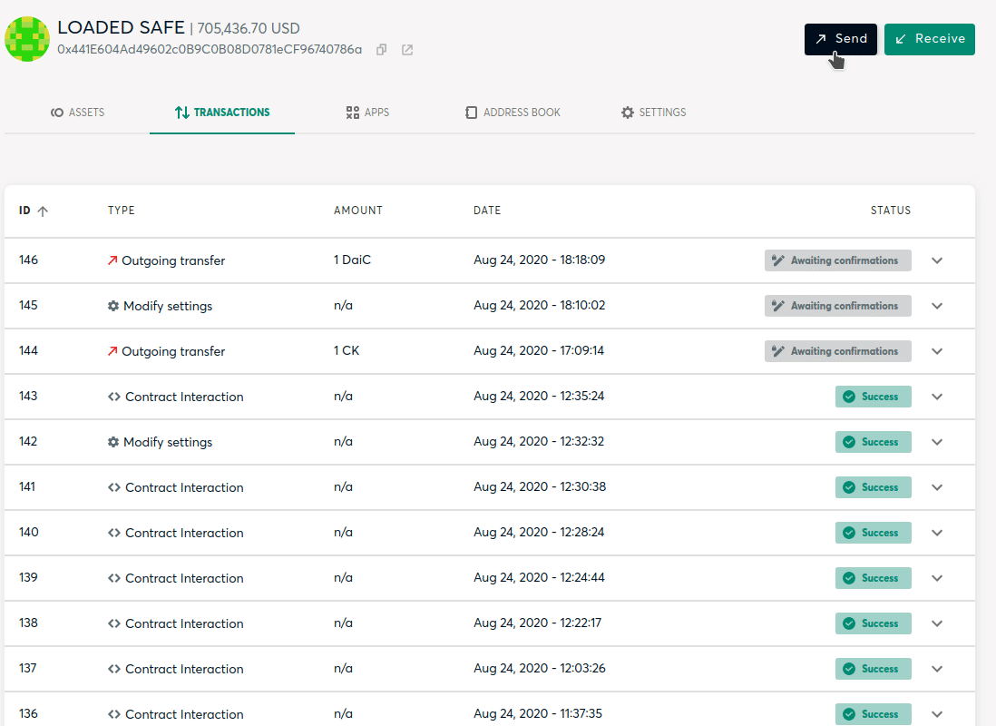Click gear icon on transaction 145
The height and width of the screenshot is (726, 996).
(x=113, y=306)
